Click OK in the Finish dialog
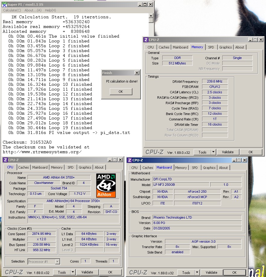 pyautogui.click(x=121, y=92)
